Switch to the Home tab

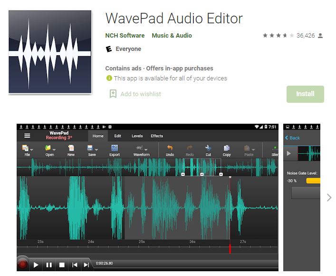[98, 136]
